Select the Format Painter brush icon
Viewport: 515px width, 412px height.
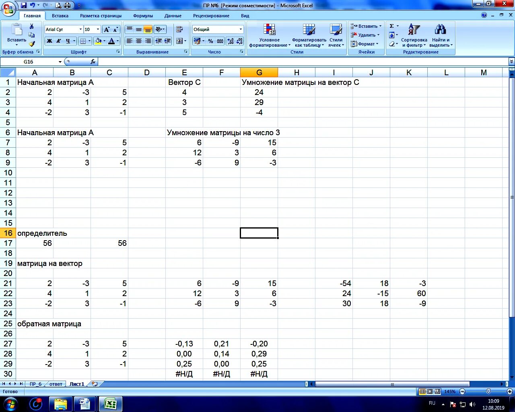click(32, 43)
